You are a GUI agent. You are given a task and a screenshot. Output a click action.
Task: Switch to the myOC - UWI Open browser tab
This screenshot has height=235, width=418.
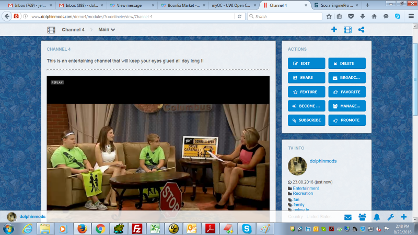click(x=233, y=5)
